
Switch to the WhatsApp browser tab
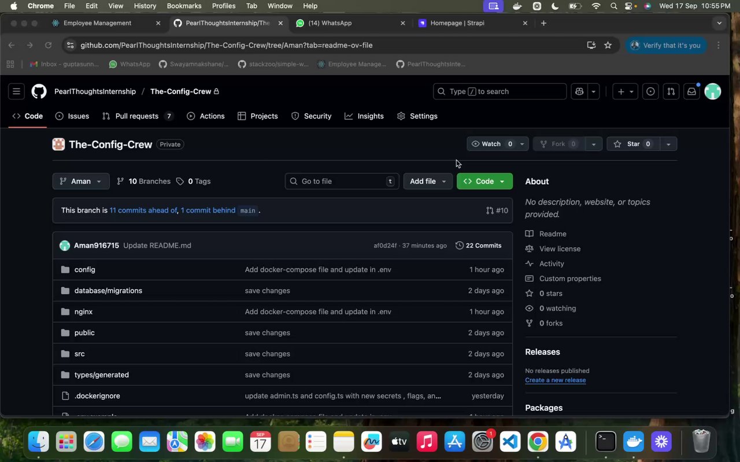coord(350,23)
